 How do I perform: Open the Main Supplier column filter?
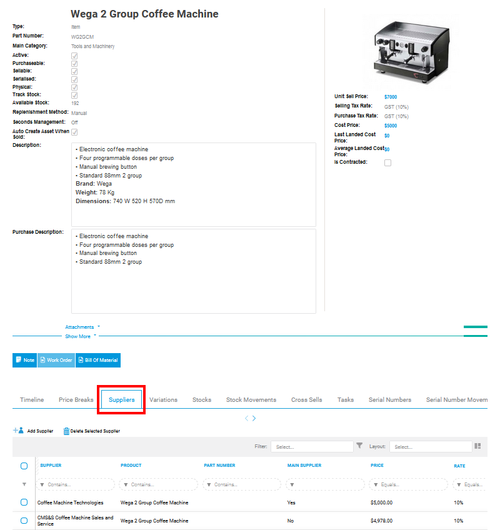point(325,484)
